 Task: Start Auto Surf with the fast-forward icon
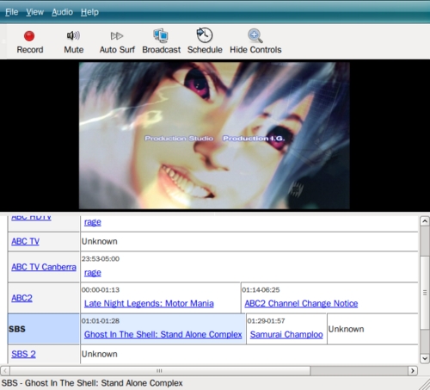[117, 36]
